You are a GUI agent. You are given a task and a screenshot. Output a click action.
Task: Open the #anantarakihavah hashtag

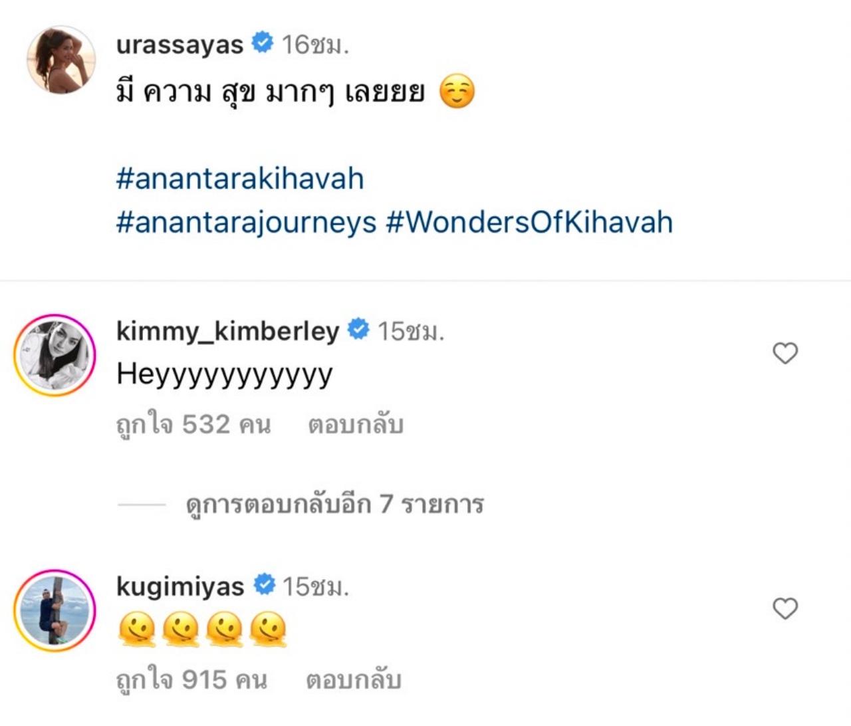click(x=240, y=179)
